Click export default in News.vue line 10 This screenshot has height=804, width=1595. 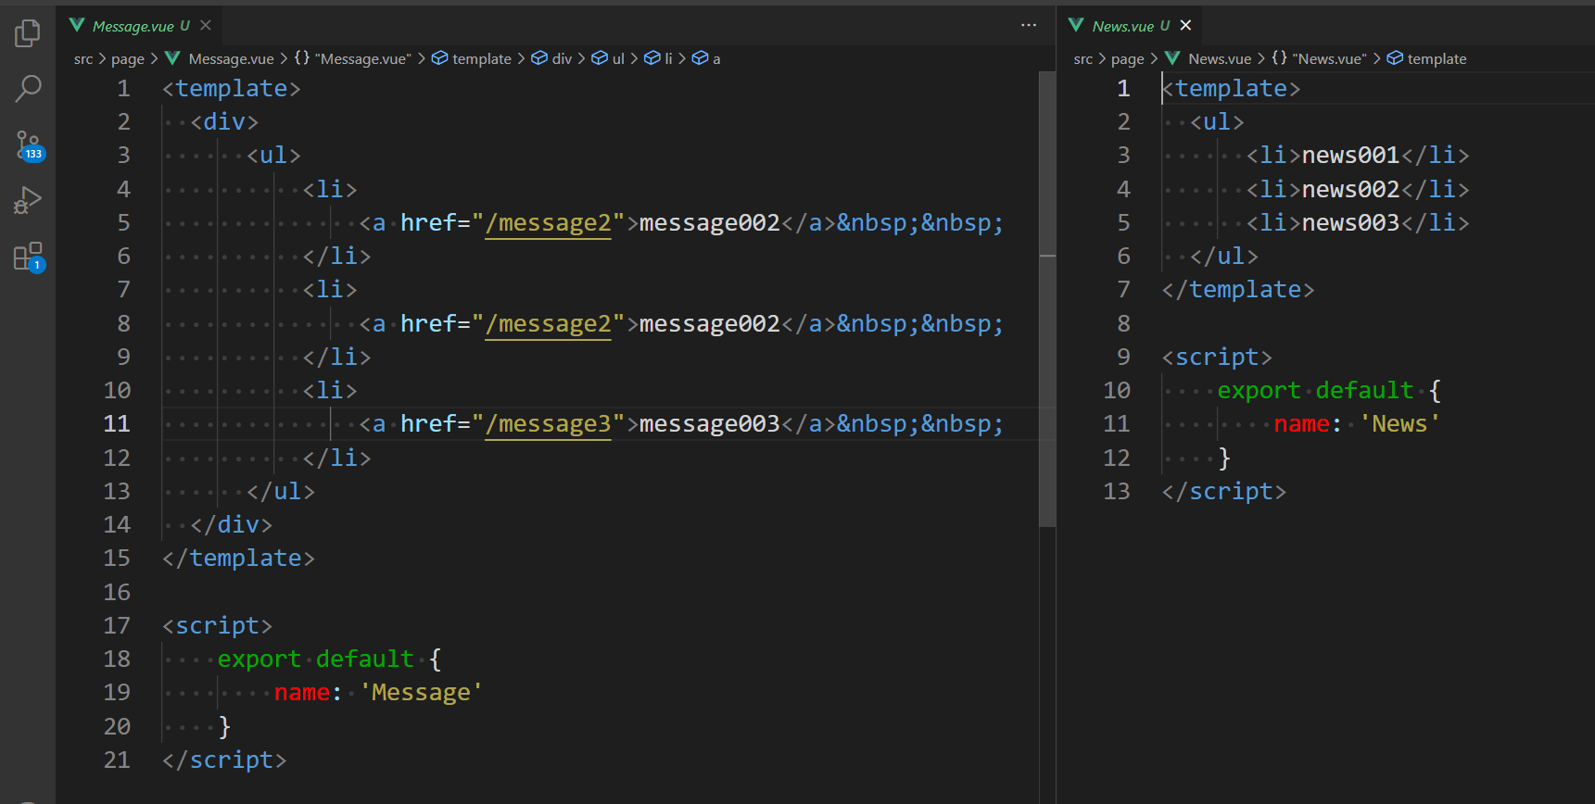click(1315, 391)
